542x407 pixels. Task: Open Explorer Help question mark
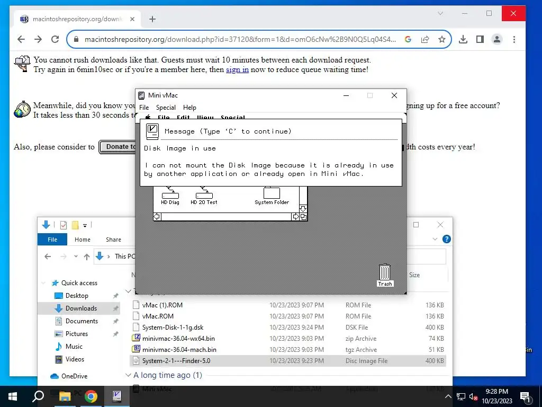[447, 239]
